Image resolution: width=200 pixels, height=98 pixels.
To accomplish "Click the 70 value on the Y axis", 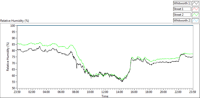I will [13, 63].
